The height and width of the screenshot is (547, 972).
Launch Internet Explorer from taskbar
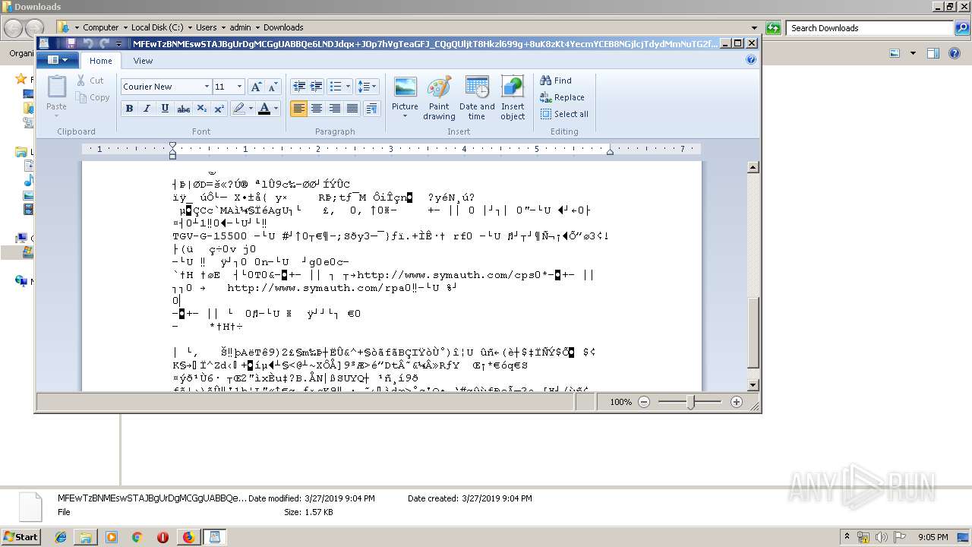pyautogui.click(x=61, y=537)
